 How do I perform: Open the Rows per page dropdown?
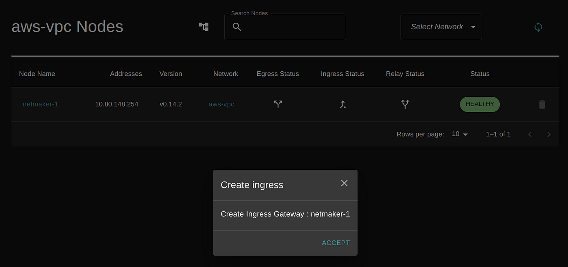[x=459, y=134]
